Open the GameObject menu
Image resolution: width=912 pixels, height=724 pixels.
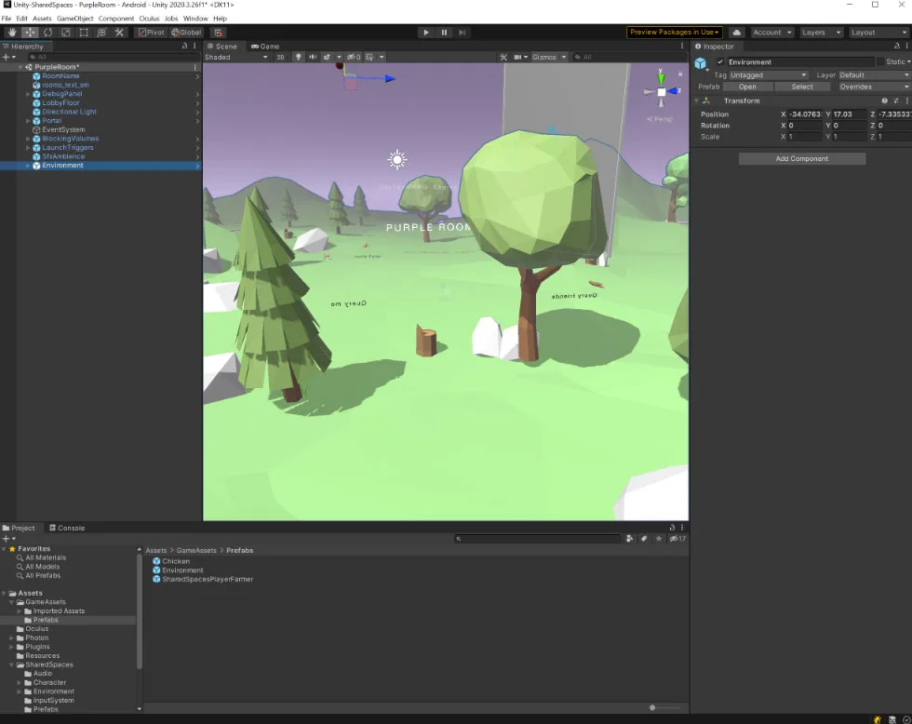click(75, 19)
